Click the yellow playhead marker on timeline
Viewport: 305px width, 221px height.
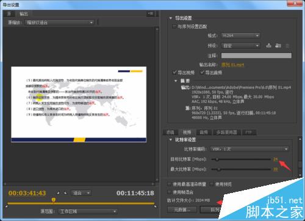[x=53, y=200]
